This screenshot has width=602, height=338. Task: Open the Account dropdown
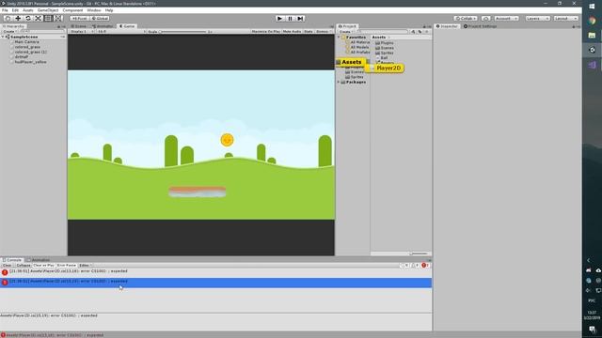tap(506, 19)
